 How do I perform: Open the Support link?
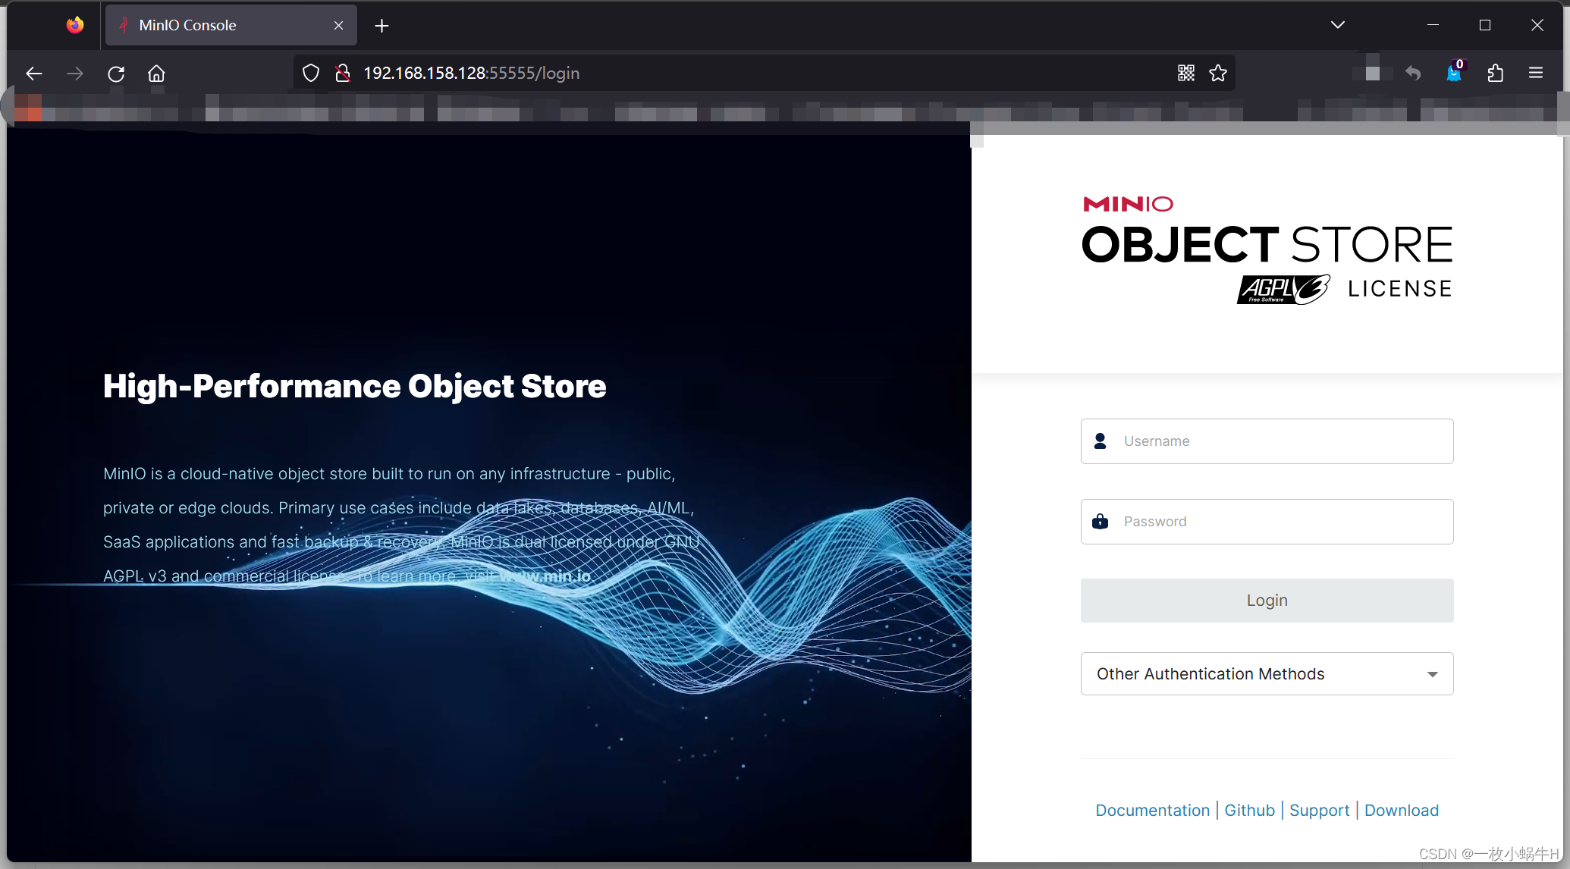click(1319, 810)
